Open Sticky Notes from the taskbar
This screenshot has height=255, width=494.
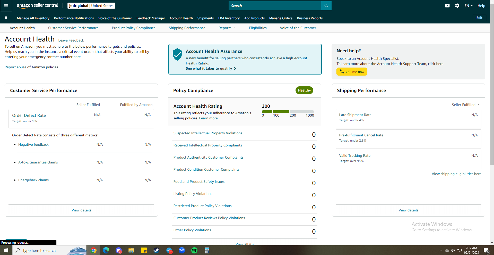pos(144,250)
